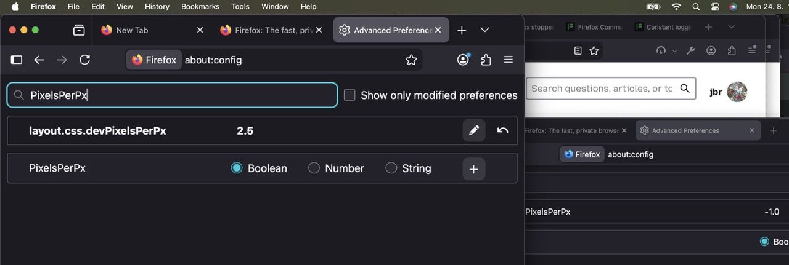Open Firefox View tab-list icon
This screenshot has height=265, width=789.
point(79,30)
